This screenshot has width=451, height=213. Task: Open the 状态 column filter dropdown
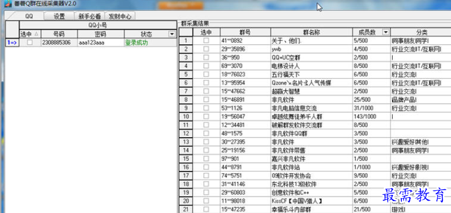click(172, 34)
